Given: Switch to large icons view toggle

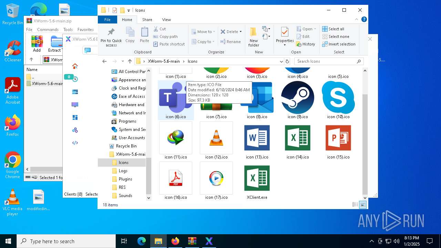Looking at the screenshot, I should coord(363,205).
